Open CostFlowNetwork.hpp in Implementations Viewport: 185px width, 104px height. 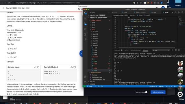click(98, 79)
